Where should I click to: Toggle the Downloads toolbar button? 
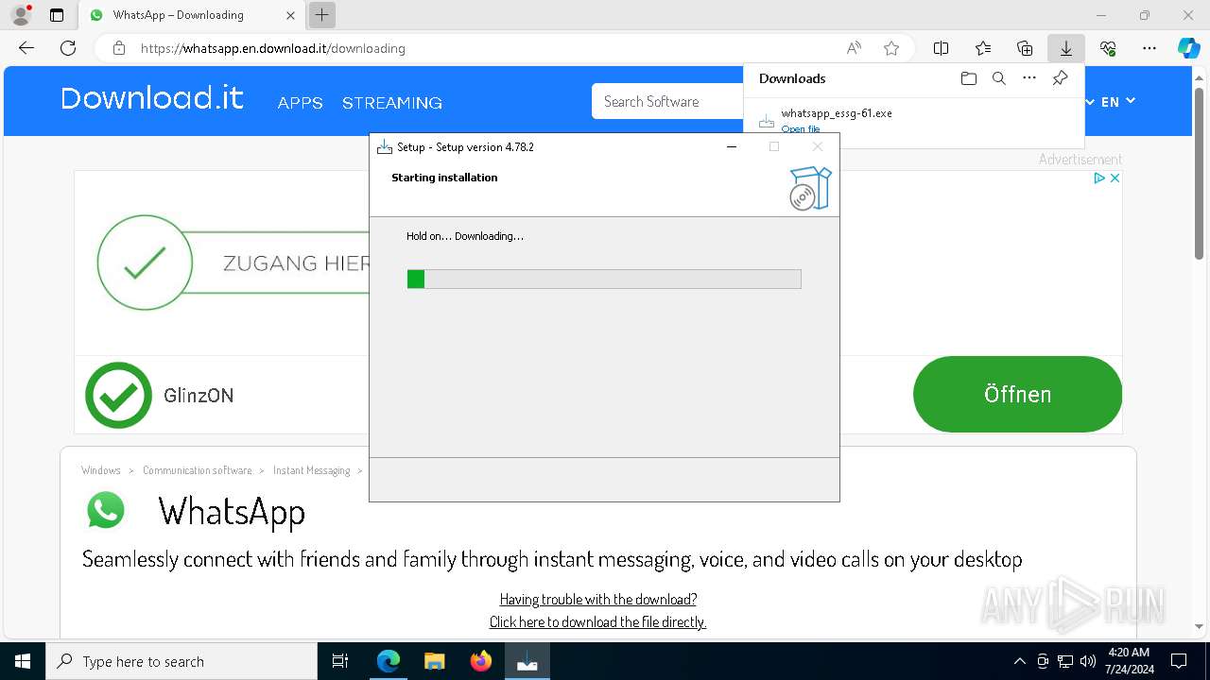[x=1066, y=48]
